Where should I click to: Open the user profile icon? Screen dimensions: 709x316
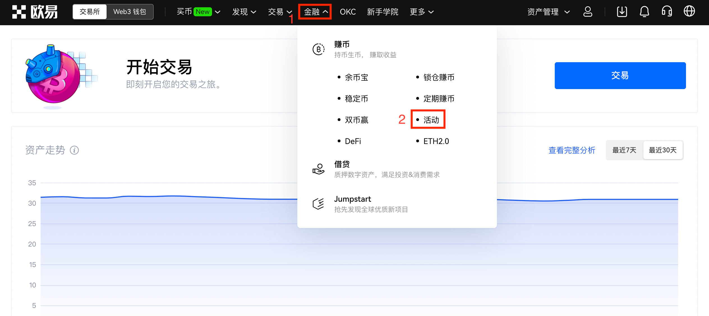point(588,12)
